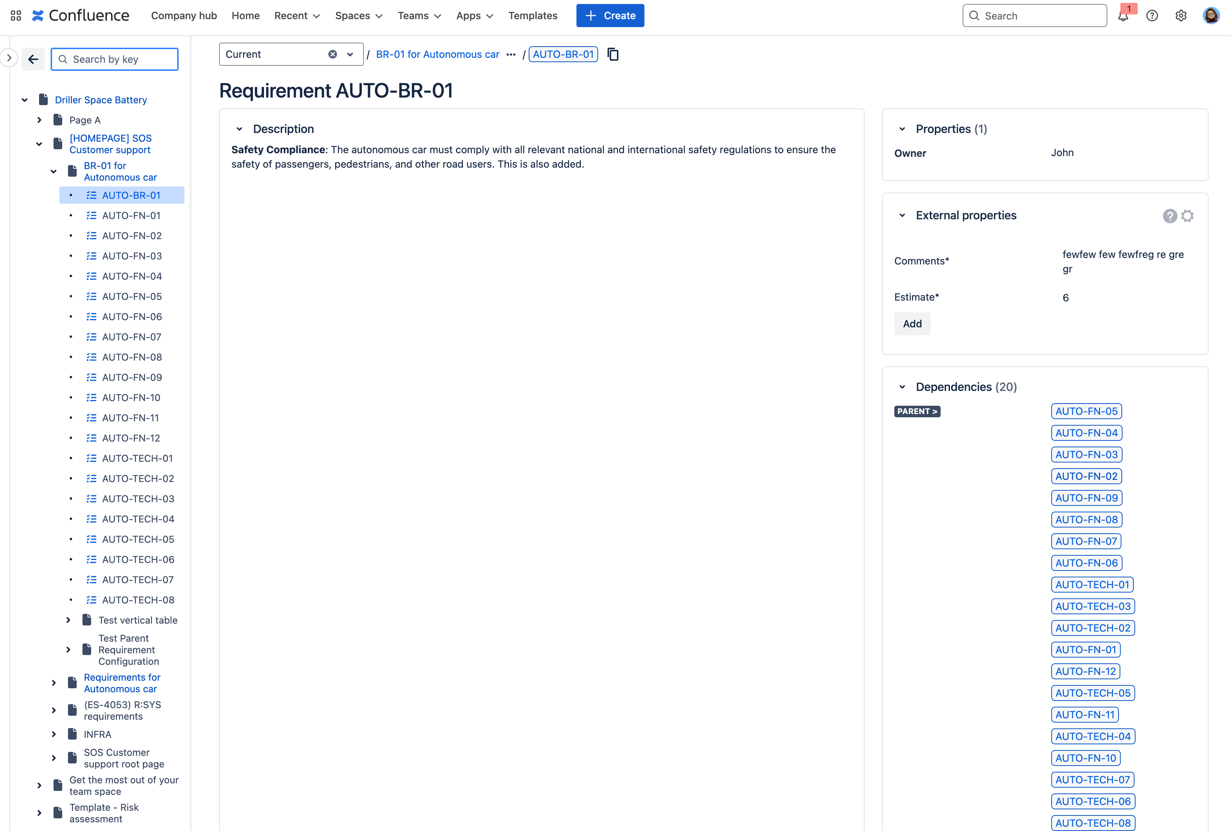Select AUTO-FN-06 in the tree
Image resolution: width=1231 pixels, height=831 pixels.
(132, 317)
